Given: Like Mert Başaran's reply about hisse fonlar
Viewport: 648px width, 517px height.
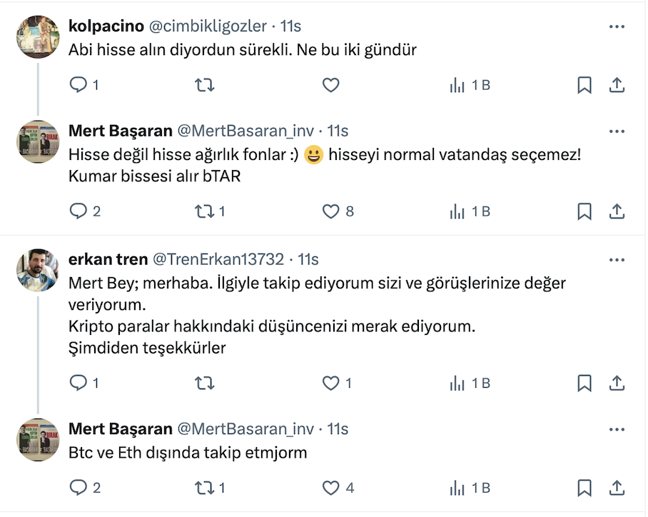Looking at the screenshot, I should coord(330,211).
